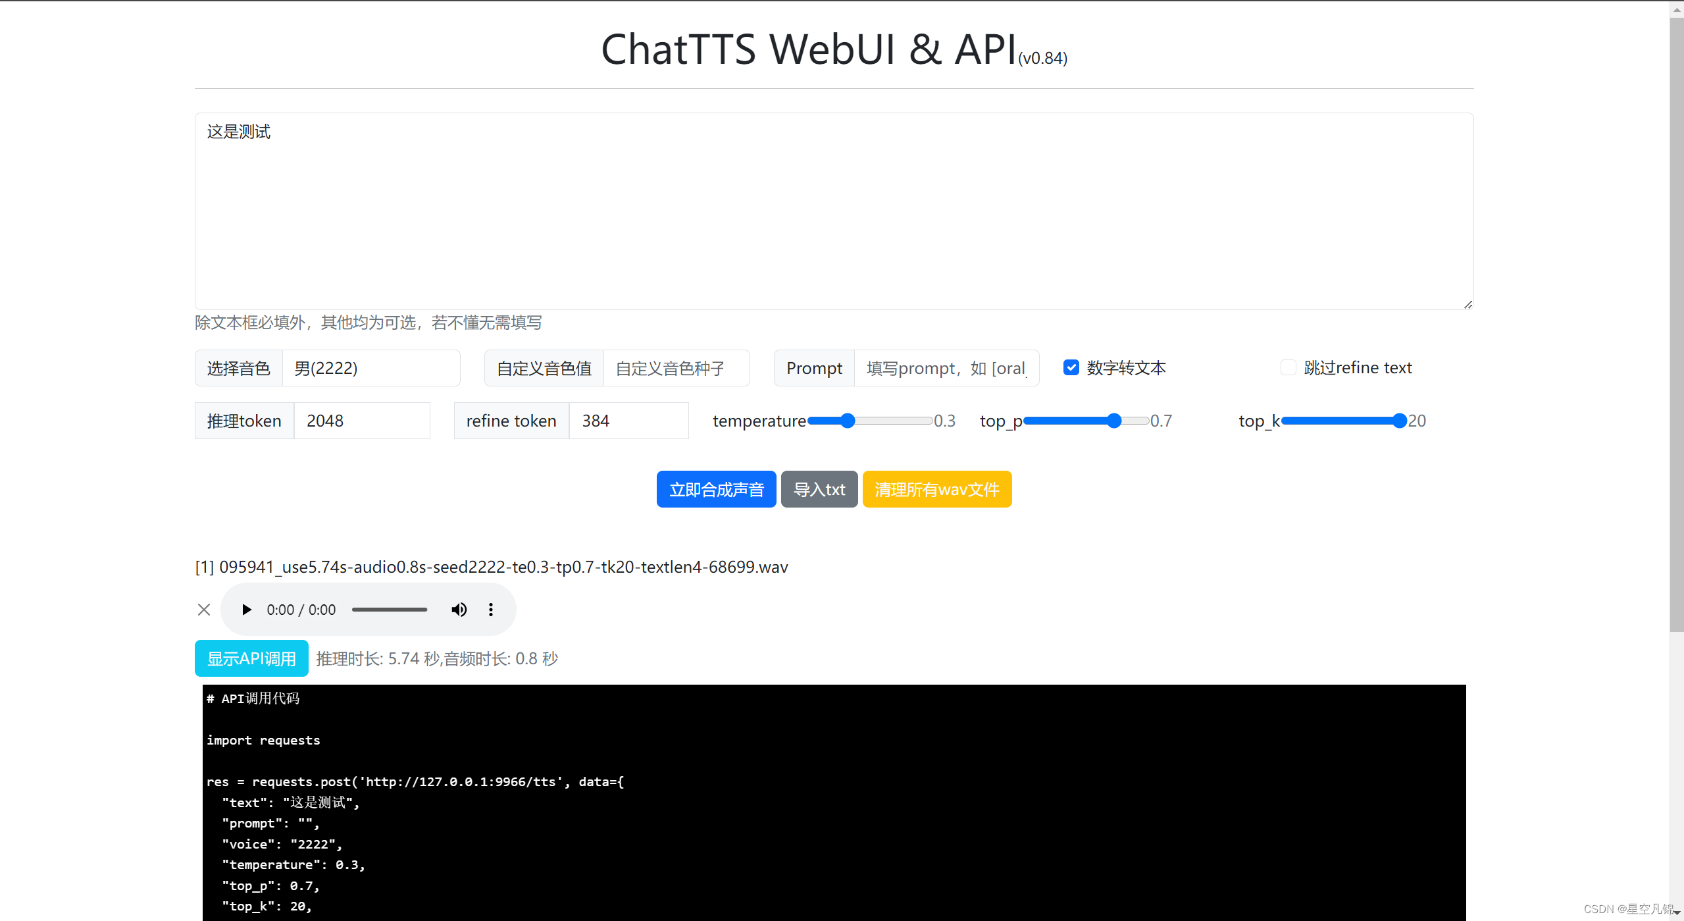Open the 选择音色 voice dropdown

point(370,368)
